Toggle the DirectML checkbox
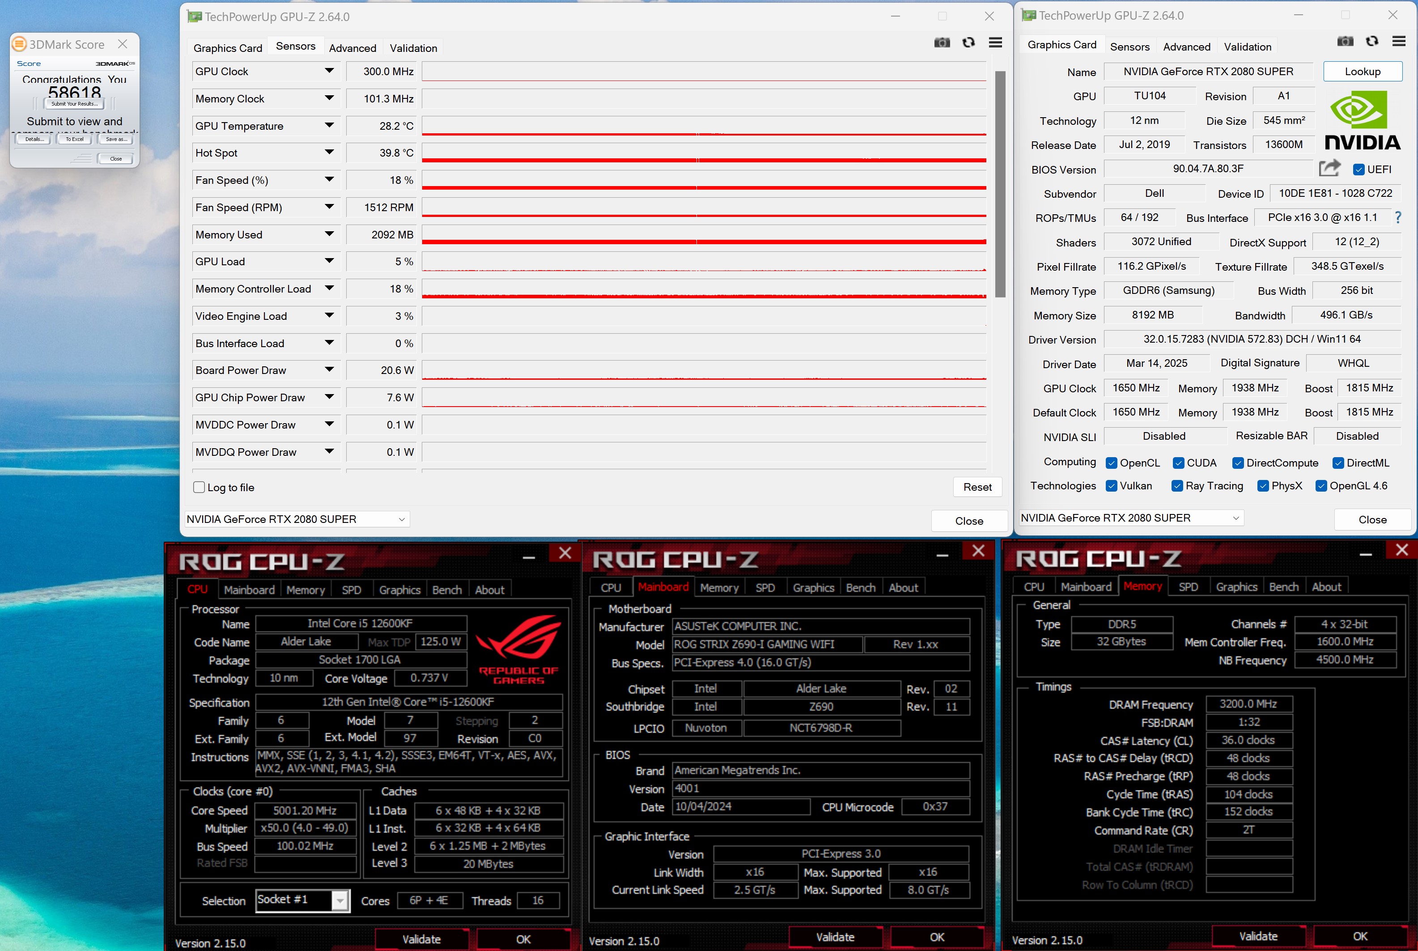This screenshot has width=1418, height=951. click(x=1338, y=463)
